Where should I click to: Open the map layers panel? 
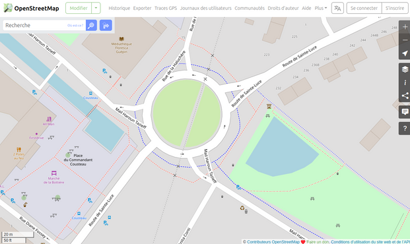click(405, 69)
